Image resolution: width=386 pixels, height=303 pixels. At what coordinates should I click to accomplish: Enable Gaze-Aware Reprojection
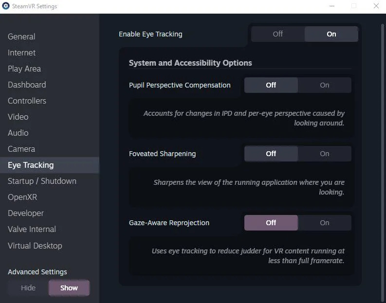coord(324,223)
